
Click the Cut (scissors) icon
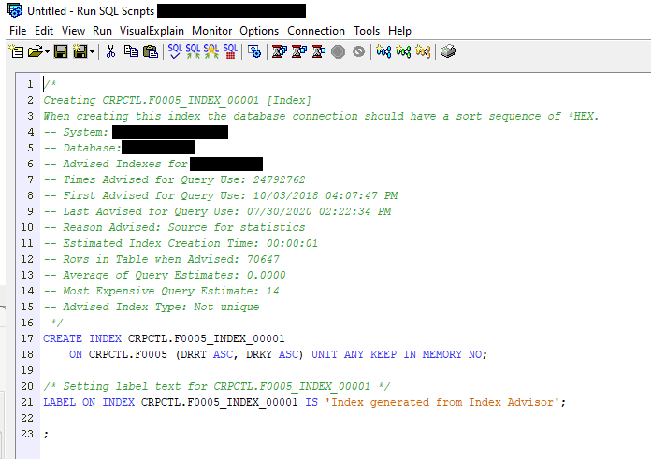[x=110, y=51]
